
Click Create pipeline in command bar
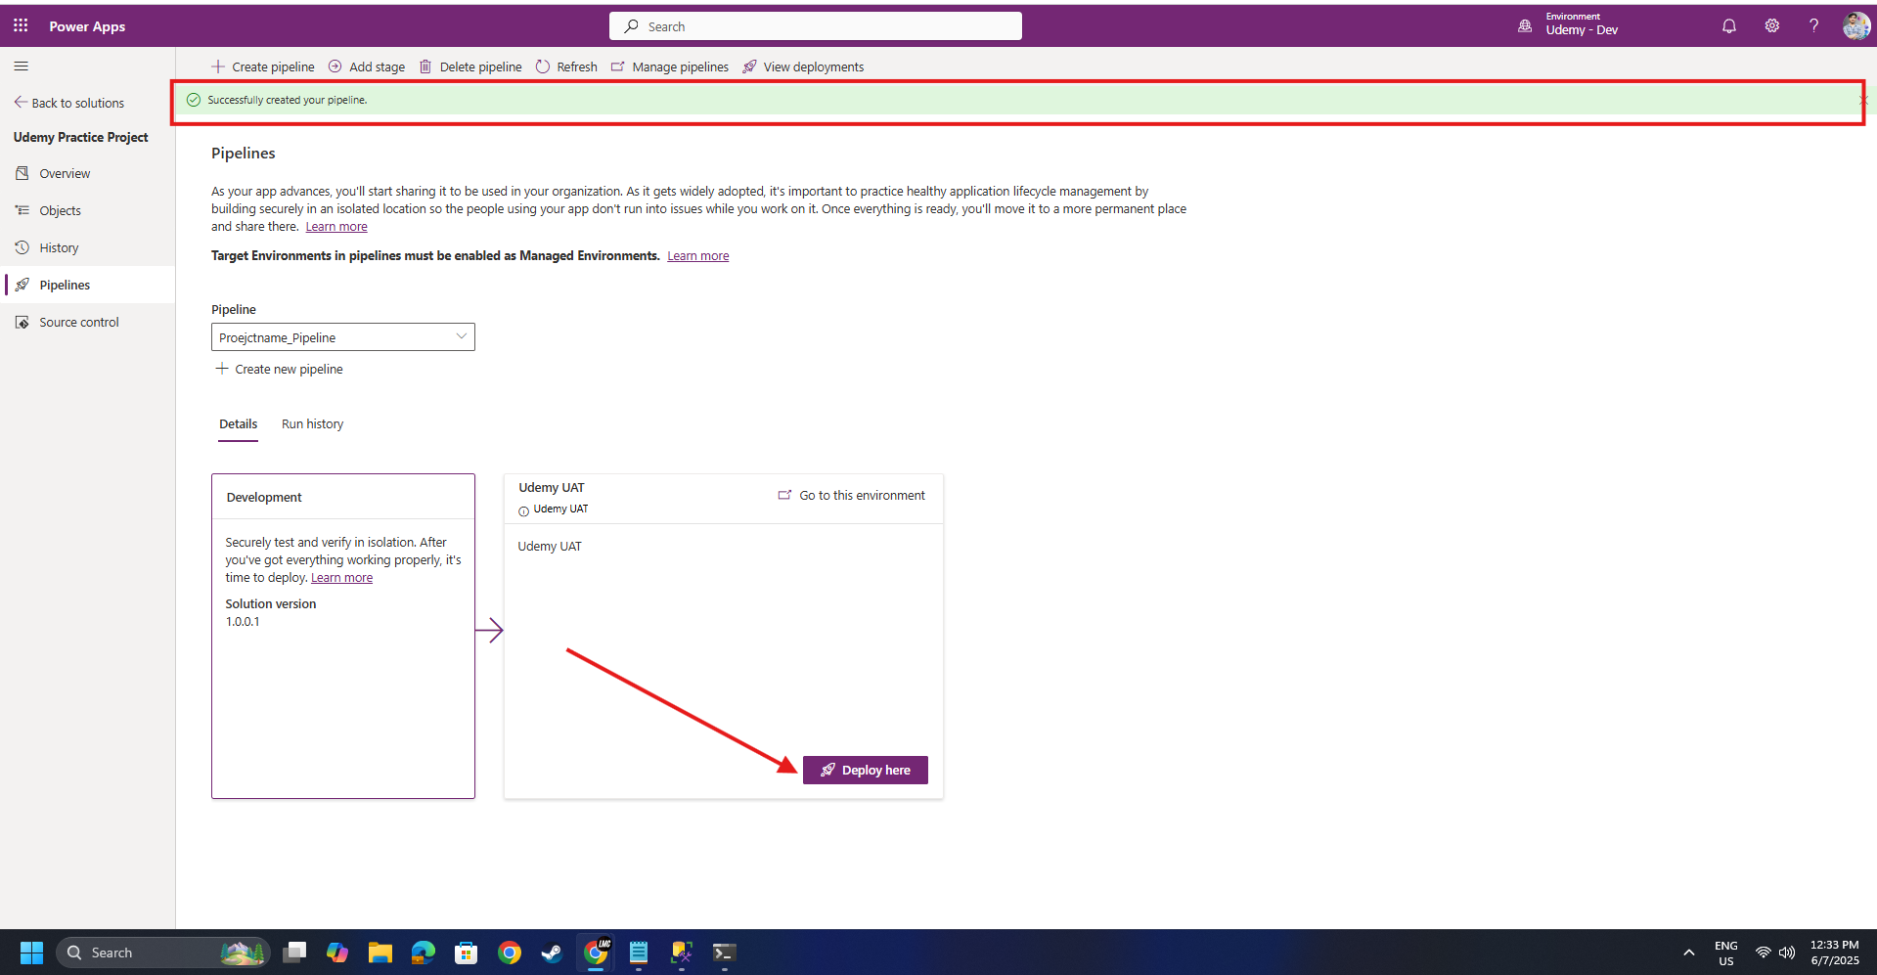[x=263, y=66]
